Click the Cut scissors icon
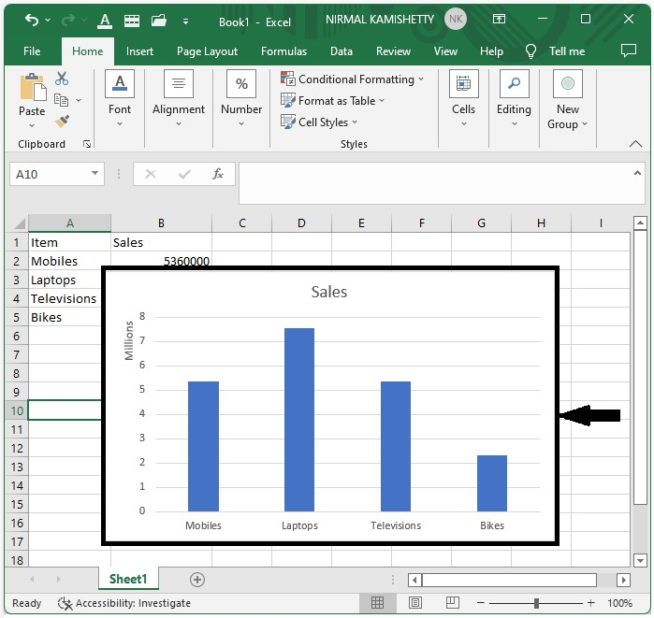The image size is (654, 618). pyautogui.click(x=62, y=79)
